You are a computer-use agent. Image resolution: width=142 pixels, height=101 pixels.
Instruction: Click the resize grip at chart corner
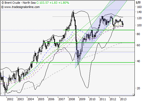tap(133, 95)
